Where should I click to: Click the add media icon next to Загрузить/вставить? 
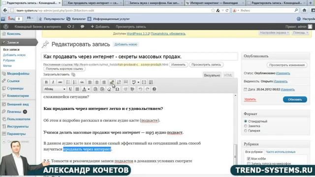tap(73, 75)
